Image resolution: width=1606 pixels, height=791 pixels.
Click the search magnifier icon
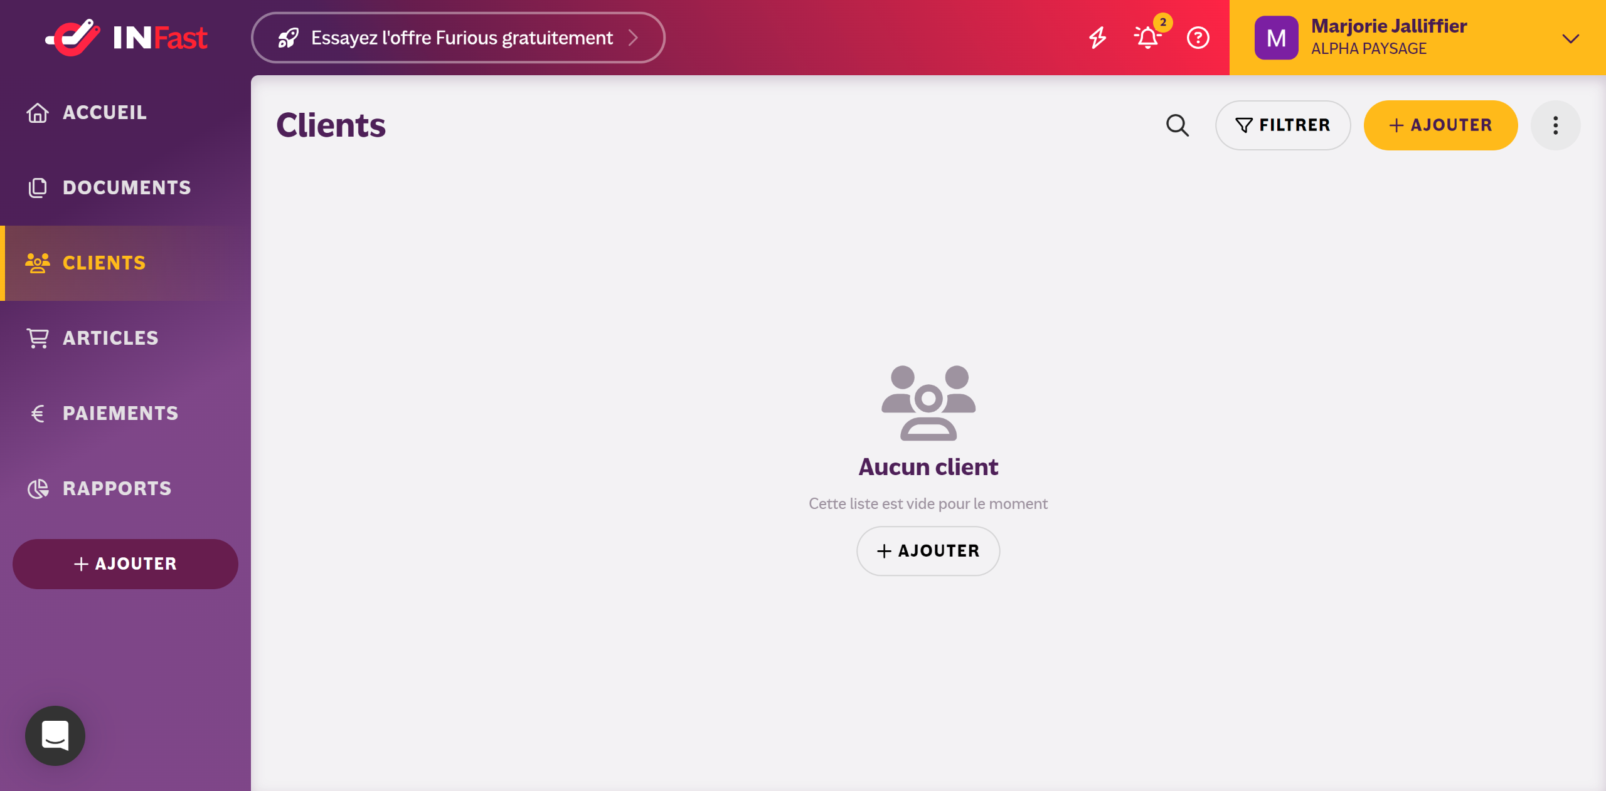(1177, 125)
